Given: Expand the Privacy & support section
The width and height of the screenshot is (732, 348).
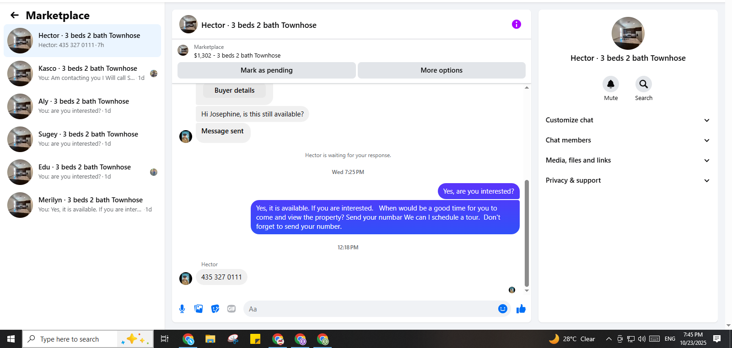Looking at the screenshot, I should (x=628, y=180).
